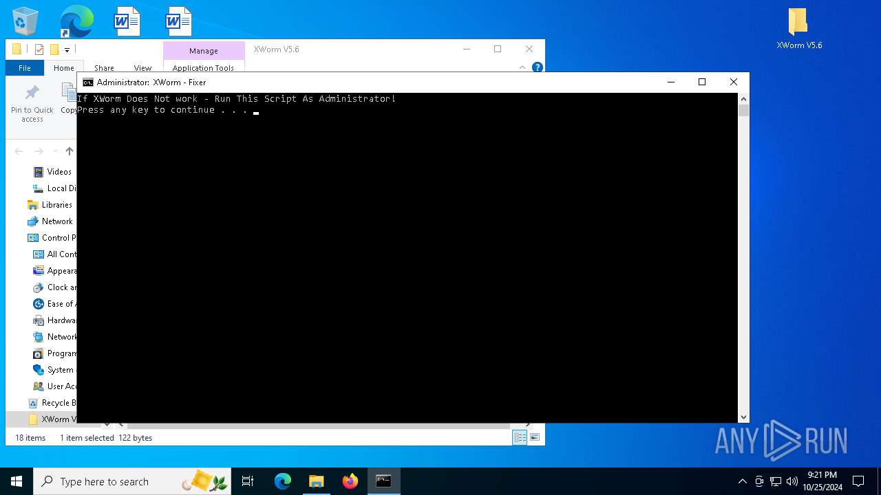Open the Windows Start menu
This screenshot has height=495, width=881.
pyautogui.click(x=17, y=481)
